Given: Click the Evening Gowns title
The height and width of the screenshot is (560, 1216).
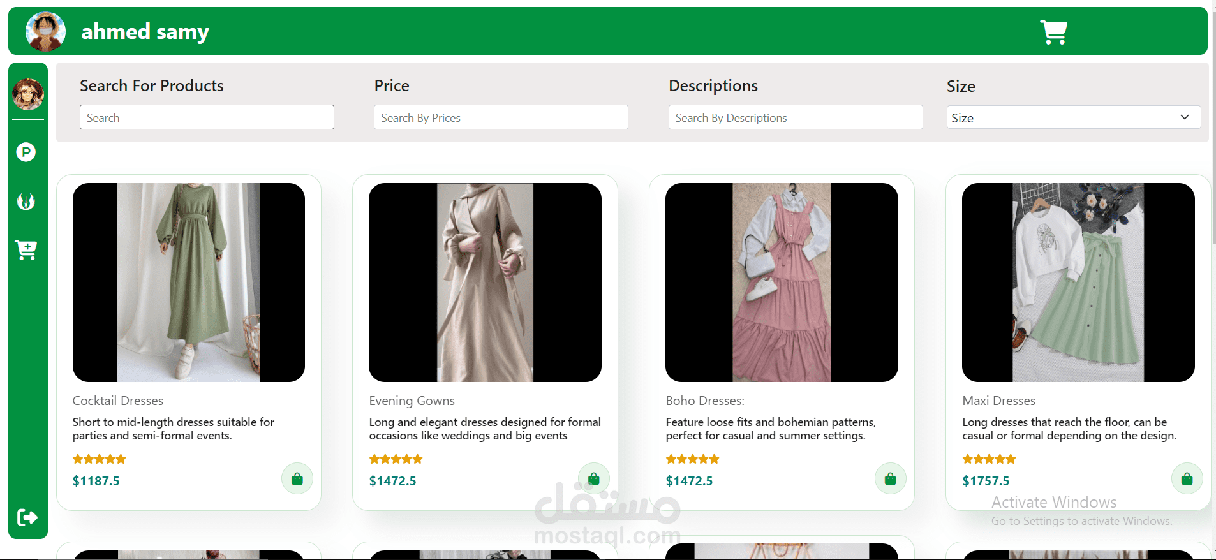Looking at the screenshot, I should 412,401.
